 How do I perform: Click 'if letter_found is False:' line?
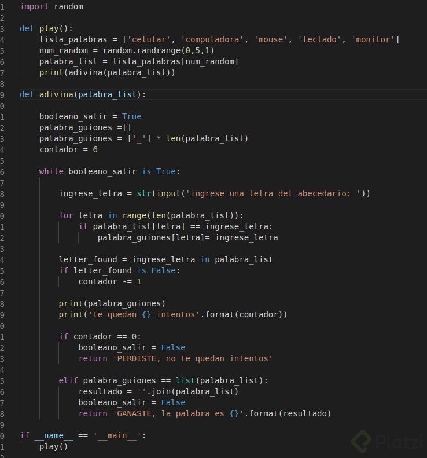pos(119,270)
